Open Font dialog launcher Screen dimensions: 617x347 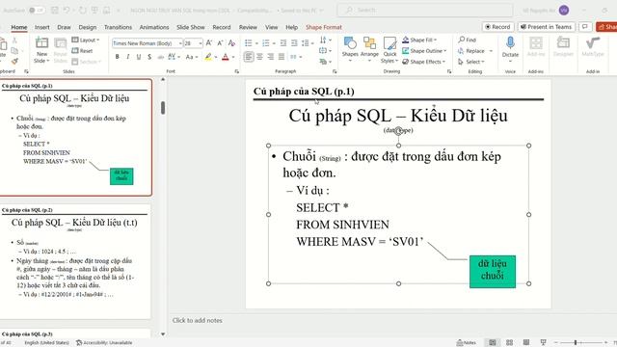[x=236, y=71]
